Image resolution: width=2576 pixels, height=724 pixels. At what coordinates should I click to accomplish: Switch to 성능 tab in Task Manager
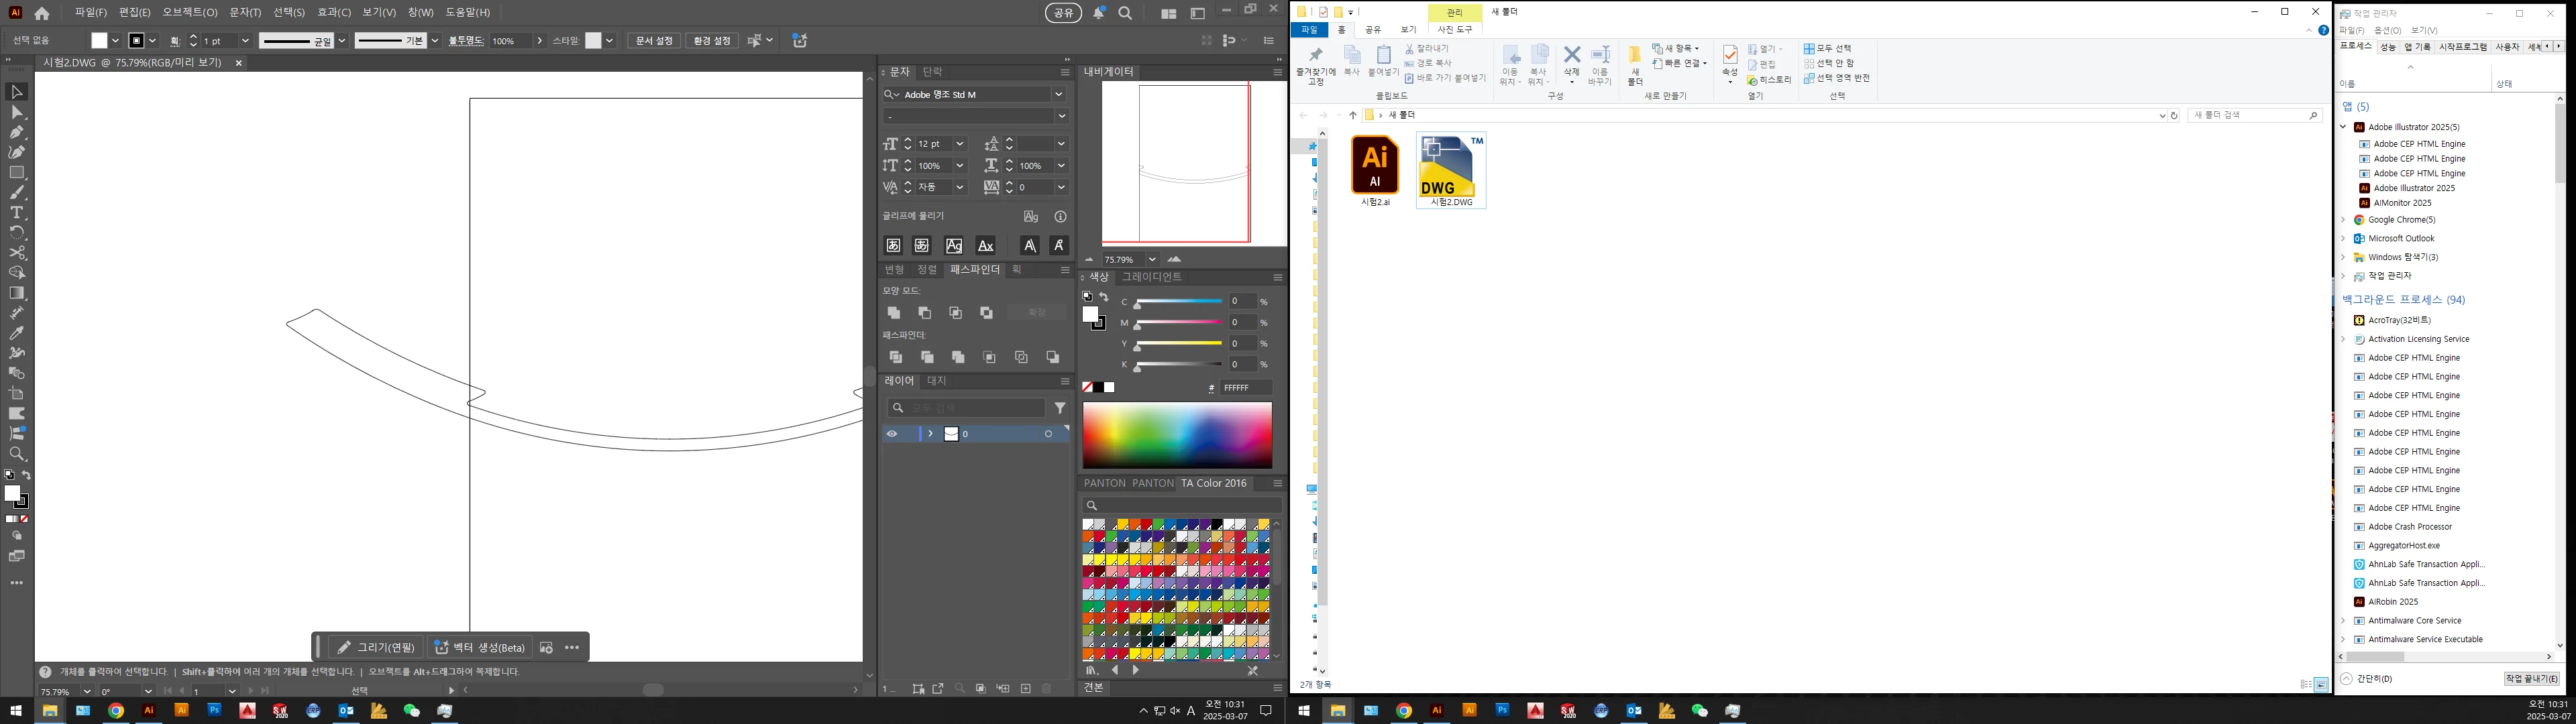2388,47
